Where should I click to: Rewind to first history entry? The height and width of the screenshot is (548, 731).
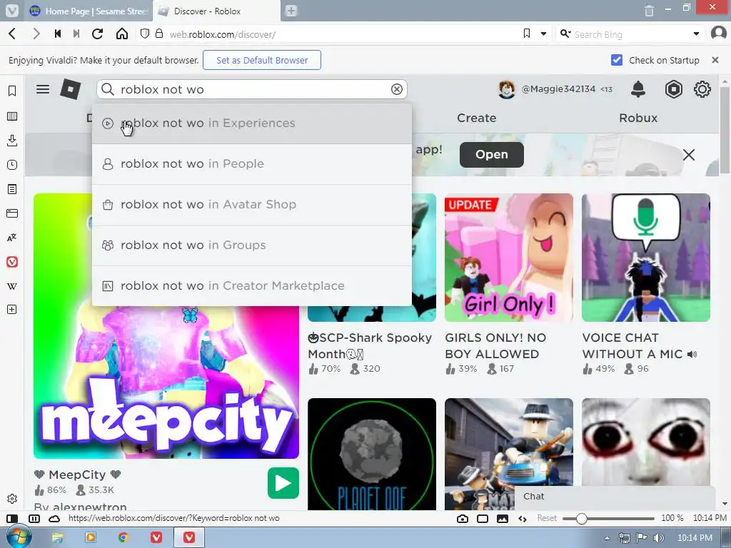click(x=58, y=34)
